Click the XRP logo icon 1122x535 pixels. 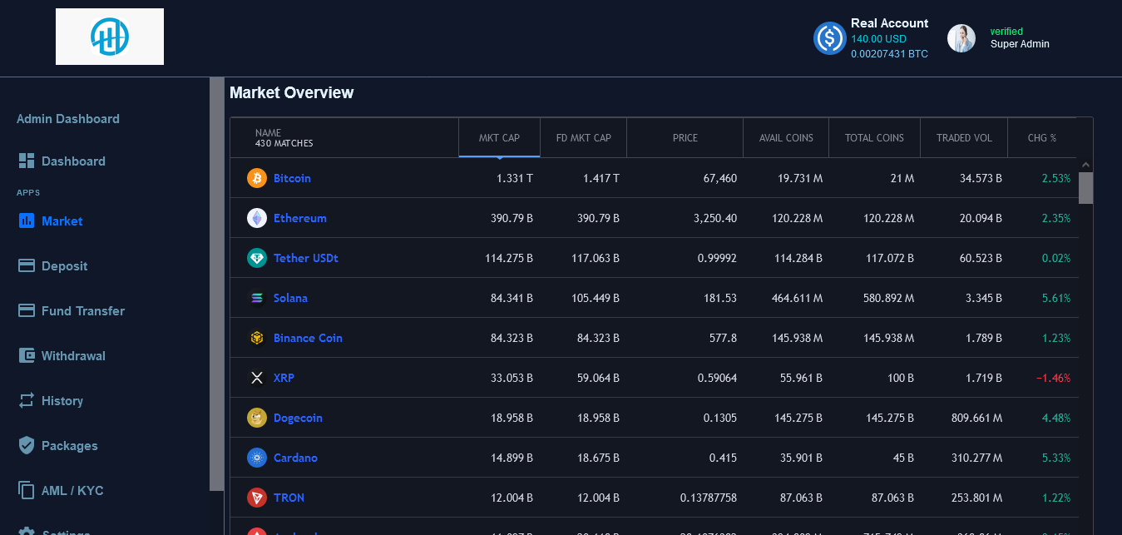click(257, 378)
